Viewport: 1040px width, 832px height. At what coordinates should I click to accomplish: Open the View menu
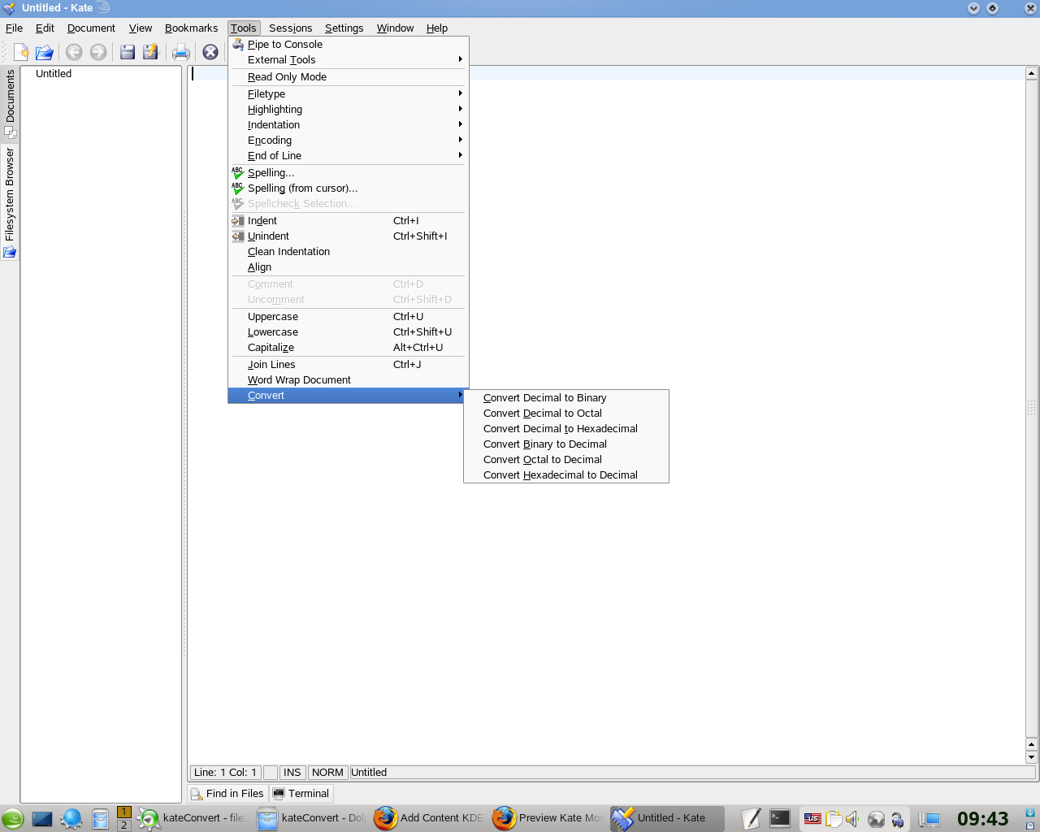[141, 28]
